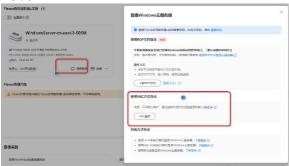Click the Download RDP file button
289x166 pixels.
(147, 83)
